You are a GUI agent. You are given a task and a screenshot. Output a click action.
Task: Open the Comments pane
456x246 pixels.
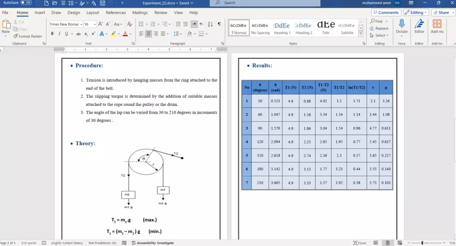pos(386,12)
